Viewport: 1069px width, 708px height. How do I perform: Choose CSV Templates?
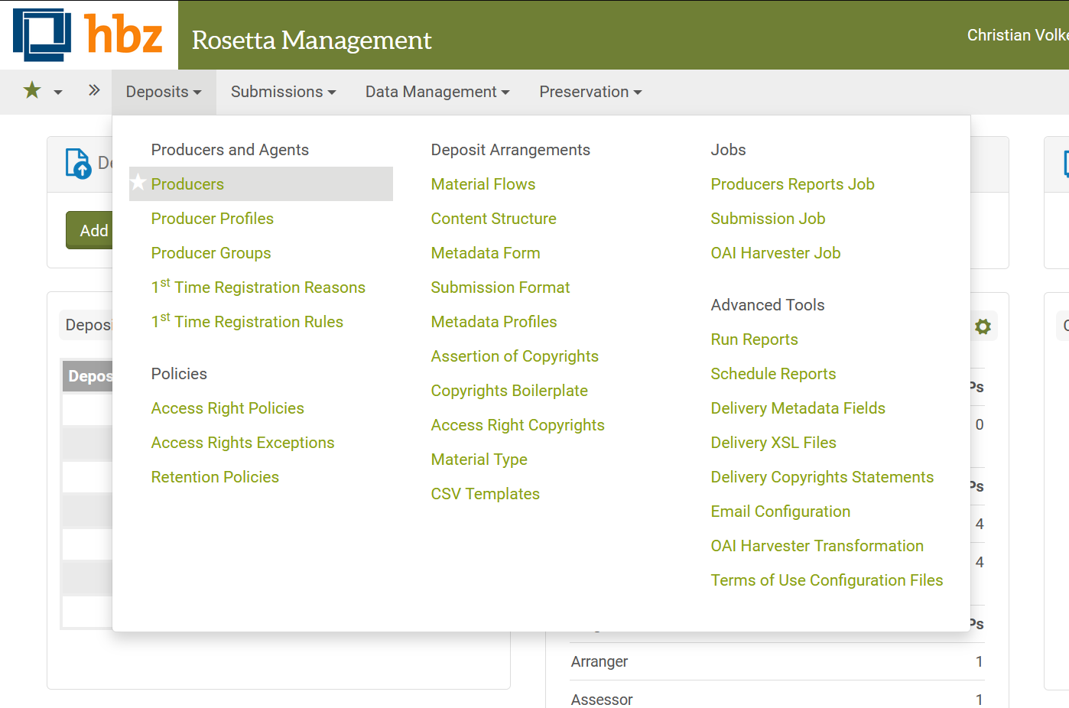[485, 494]
